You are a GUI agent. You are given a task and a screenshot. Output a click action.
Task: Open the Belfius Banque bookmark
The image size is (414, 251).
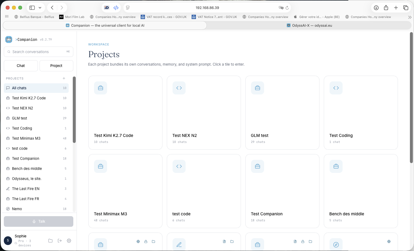coord(34,17)
